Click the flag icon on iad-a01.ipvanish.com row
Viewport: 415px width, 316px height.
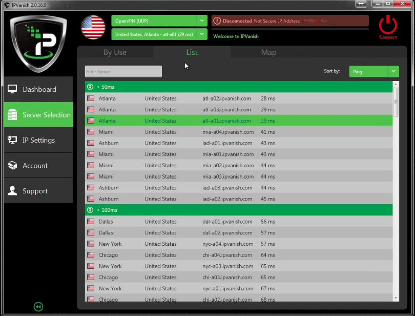point(91,143)
